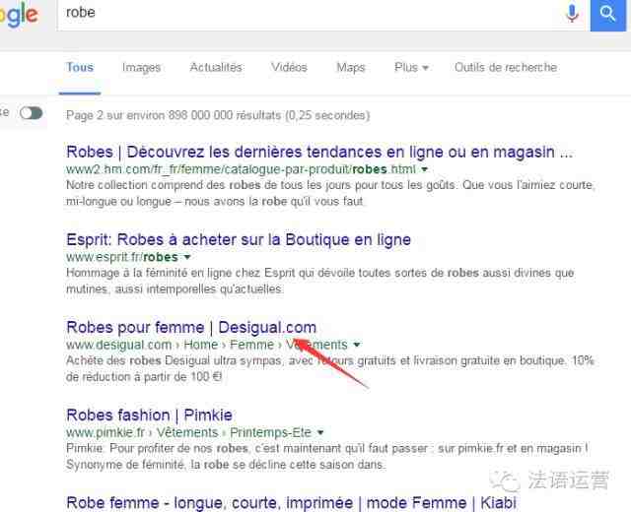Viewport: 631px width, 512px height.
Task: Click the 'Notre collection comprend des robes' snippet
Action: pos(331,193)
